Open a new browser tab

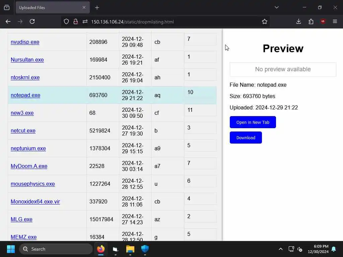[x=97, y=8]
